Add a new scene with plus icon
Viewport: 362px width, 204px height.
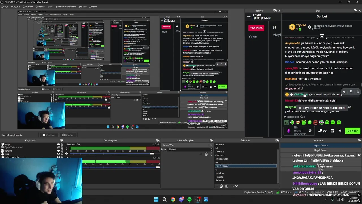(217, 186)
